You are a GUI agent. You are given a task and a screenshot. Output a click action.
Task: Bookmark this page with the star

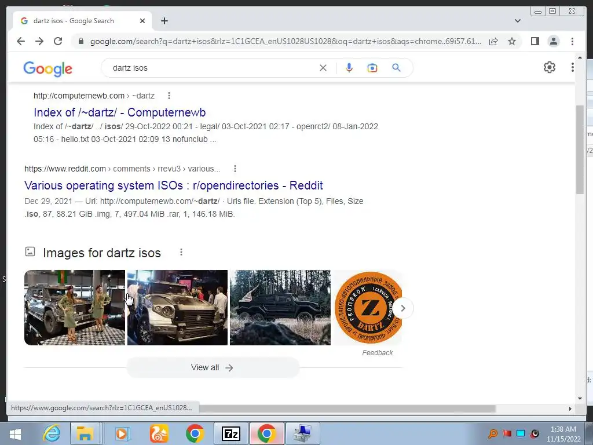(512, 41)
